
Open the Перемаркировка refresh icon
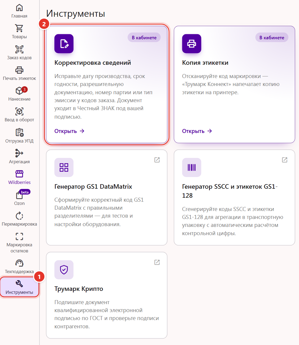[x=19, y=215]
